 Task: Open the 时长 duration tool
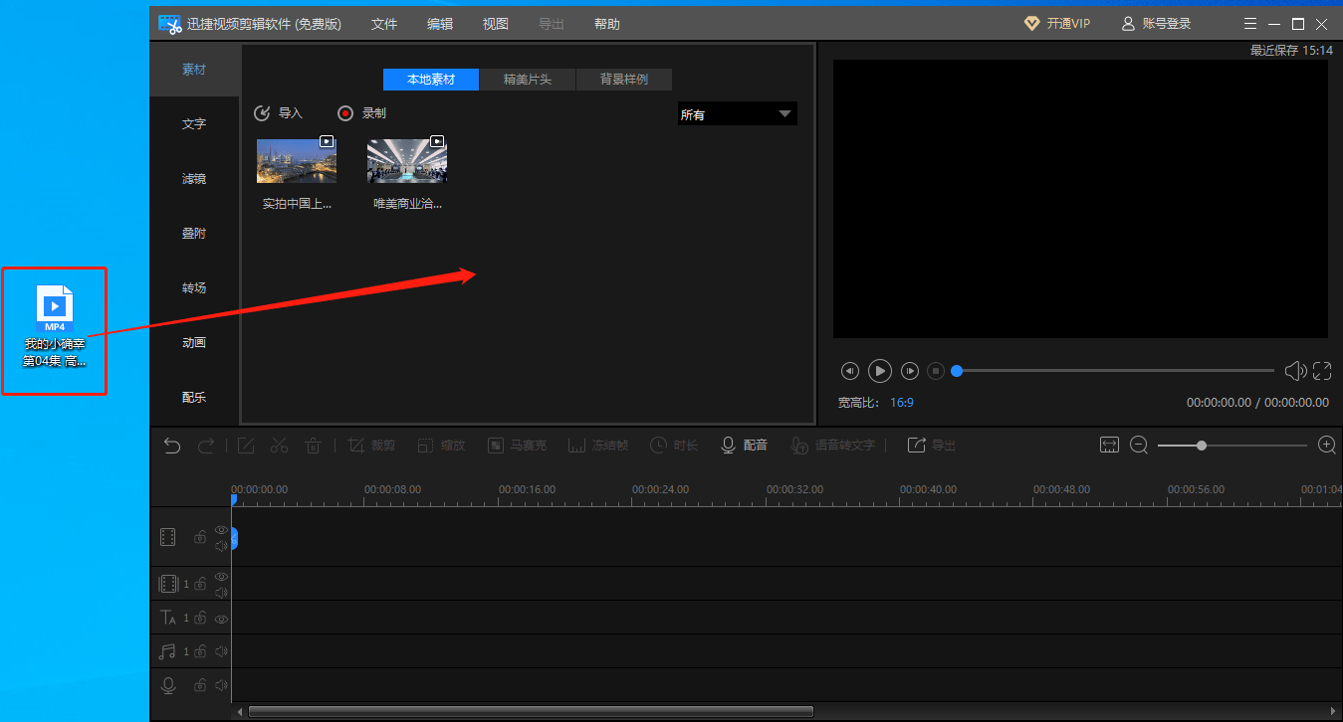pos(674,446)
